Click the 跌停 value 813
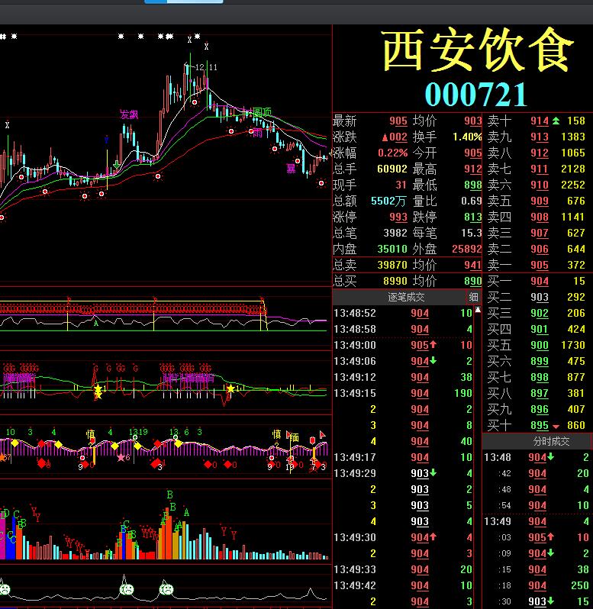This screenshot has width=593, height=609. (x=473, y=217)
